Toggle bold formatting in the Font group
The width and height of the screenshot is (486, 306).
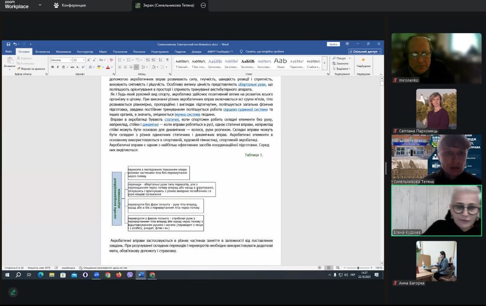[x=52, y=67]
